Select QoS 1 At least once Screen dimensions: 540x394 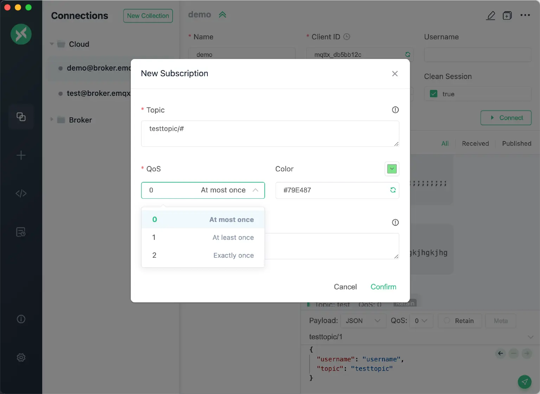[203, 237]
